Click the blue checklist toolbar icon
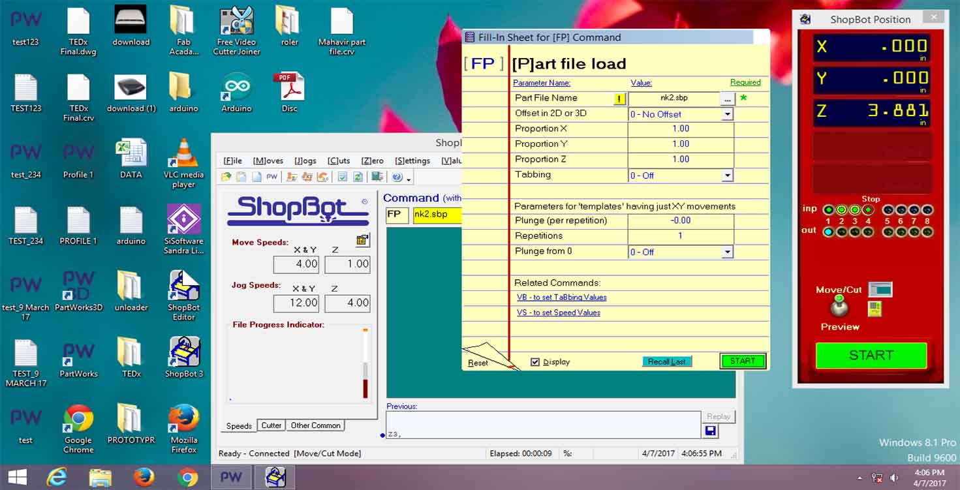The width and height of the screenshot is (960, 490). [x=343, y=177]
